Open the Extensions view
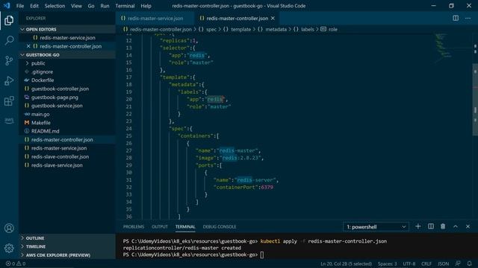The image size is (478, 268). click(x=9, y=100)
